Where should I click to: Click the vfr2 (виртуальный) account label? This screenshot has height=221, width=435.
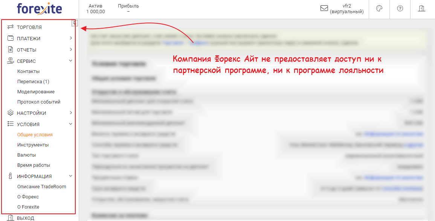[x=347, y=9]
